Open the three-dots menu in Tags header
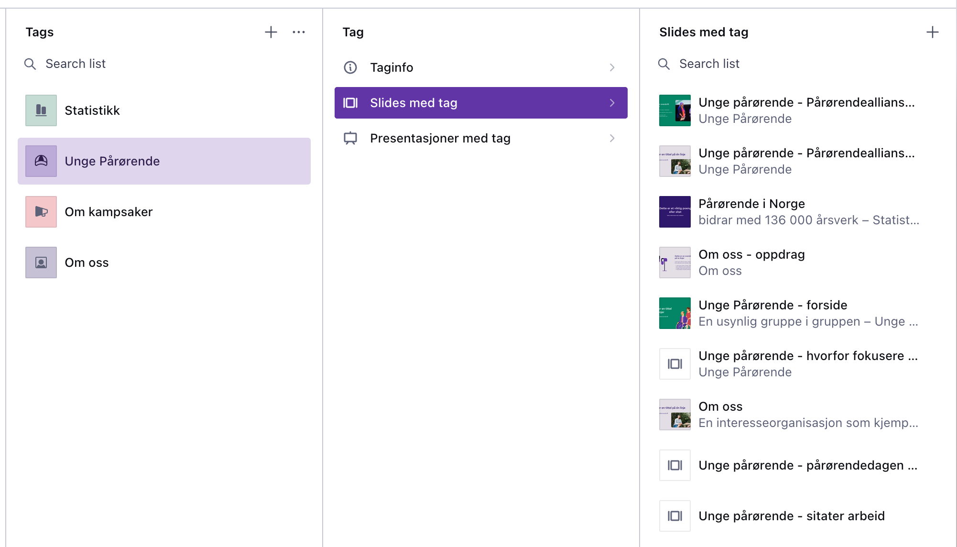The image size is (957, 547). tap(299, 32)
